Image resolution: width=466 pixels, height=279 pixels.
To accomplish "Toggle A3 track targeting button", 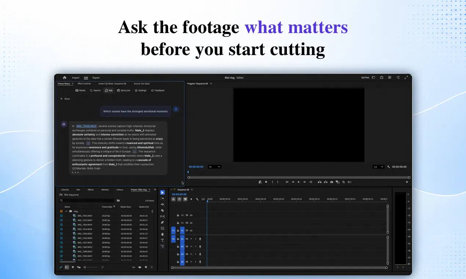I will 182,254.
